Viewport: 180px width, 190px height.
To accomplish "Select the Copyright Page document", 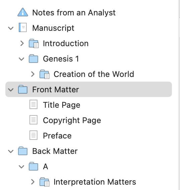I will pos(72,120).
